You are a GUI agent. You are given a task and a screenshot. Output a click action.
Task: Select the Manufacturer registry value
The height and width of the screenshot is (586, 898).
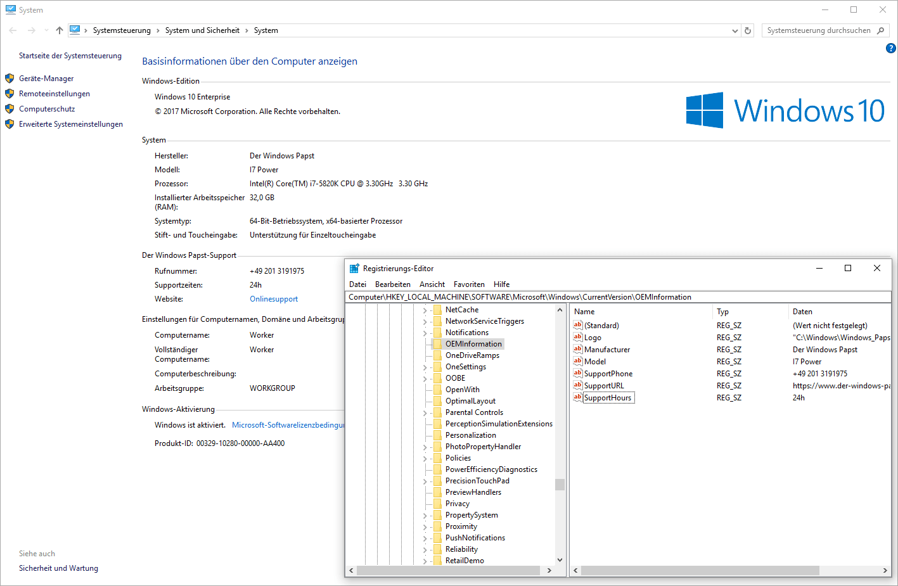tap(606, 350)
